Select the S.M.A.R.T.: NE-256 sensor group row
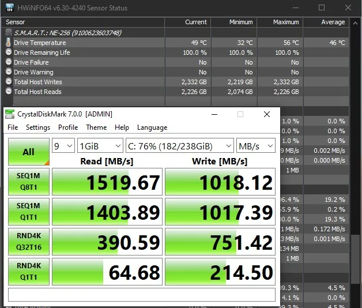Viewport: 362px width, 308px height. tap(67, 33)
